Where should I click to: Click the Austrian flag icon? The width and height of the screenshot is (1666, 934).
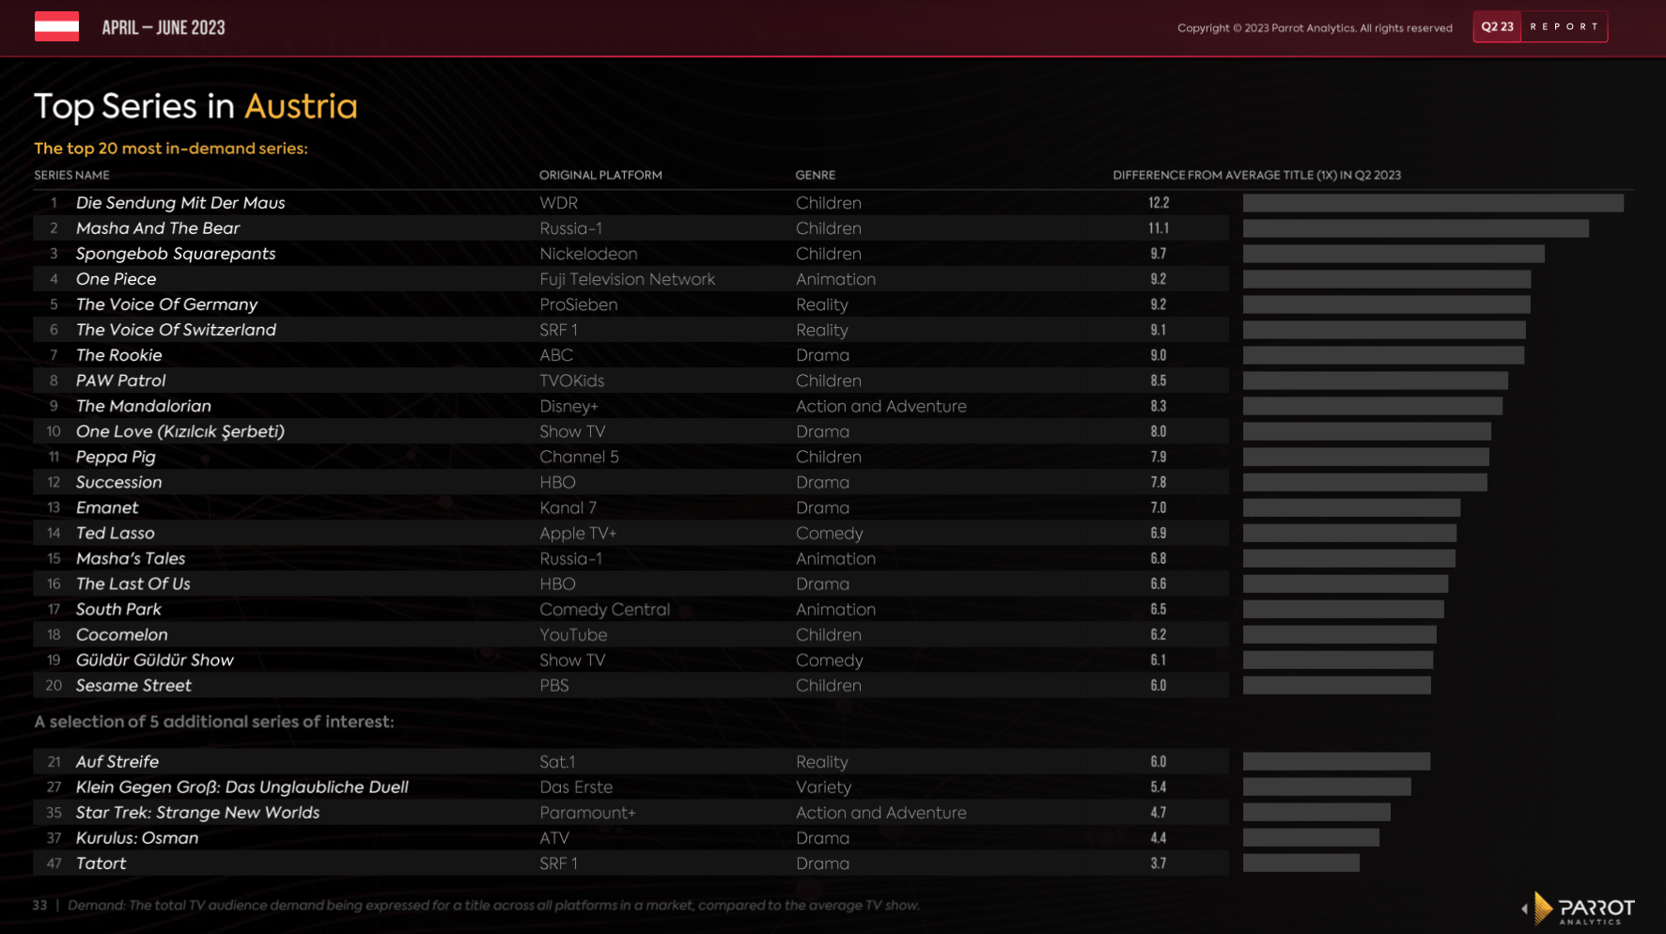click(56, 26)
